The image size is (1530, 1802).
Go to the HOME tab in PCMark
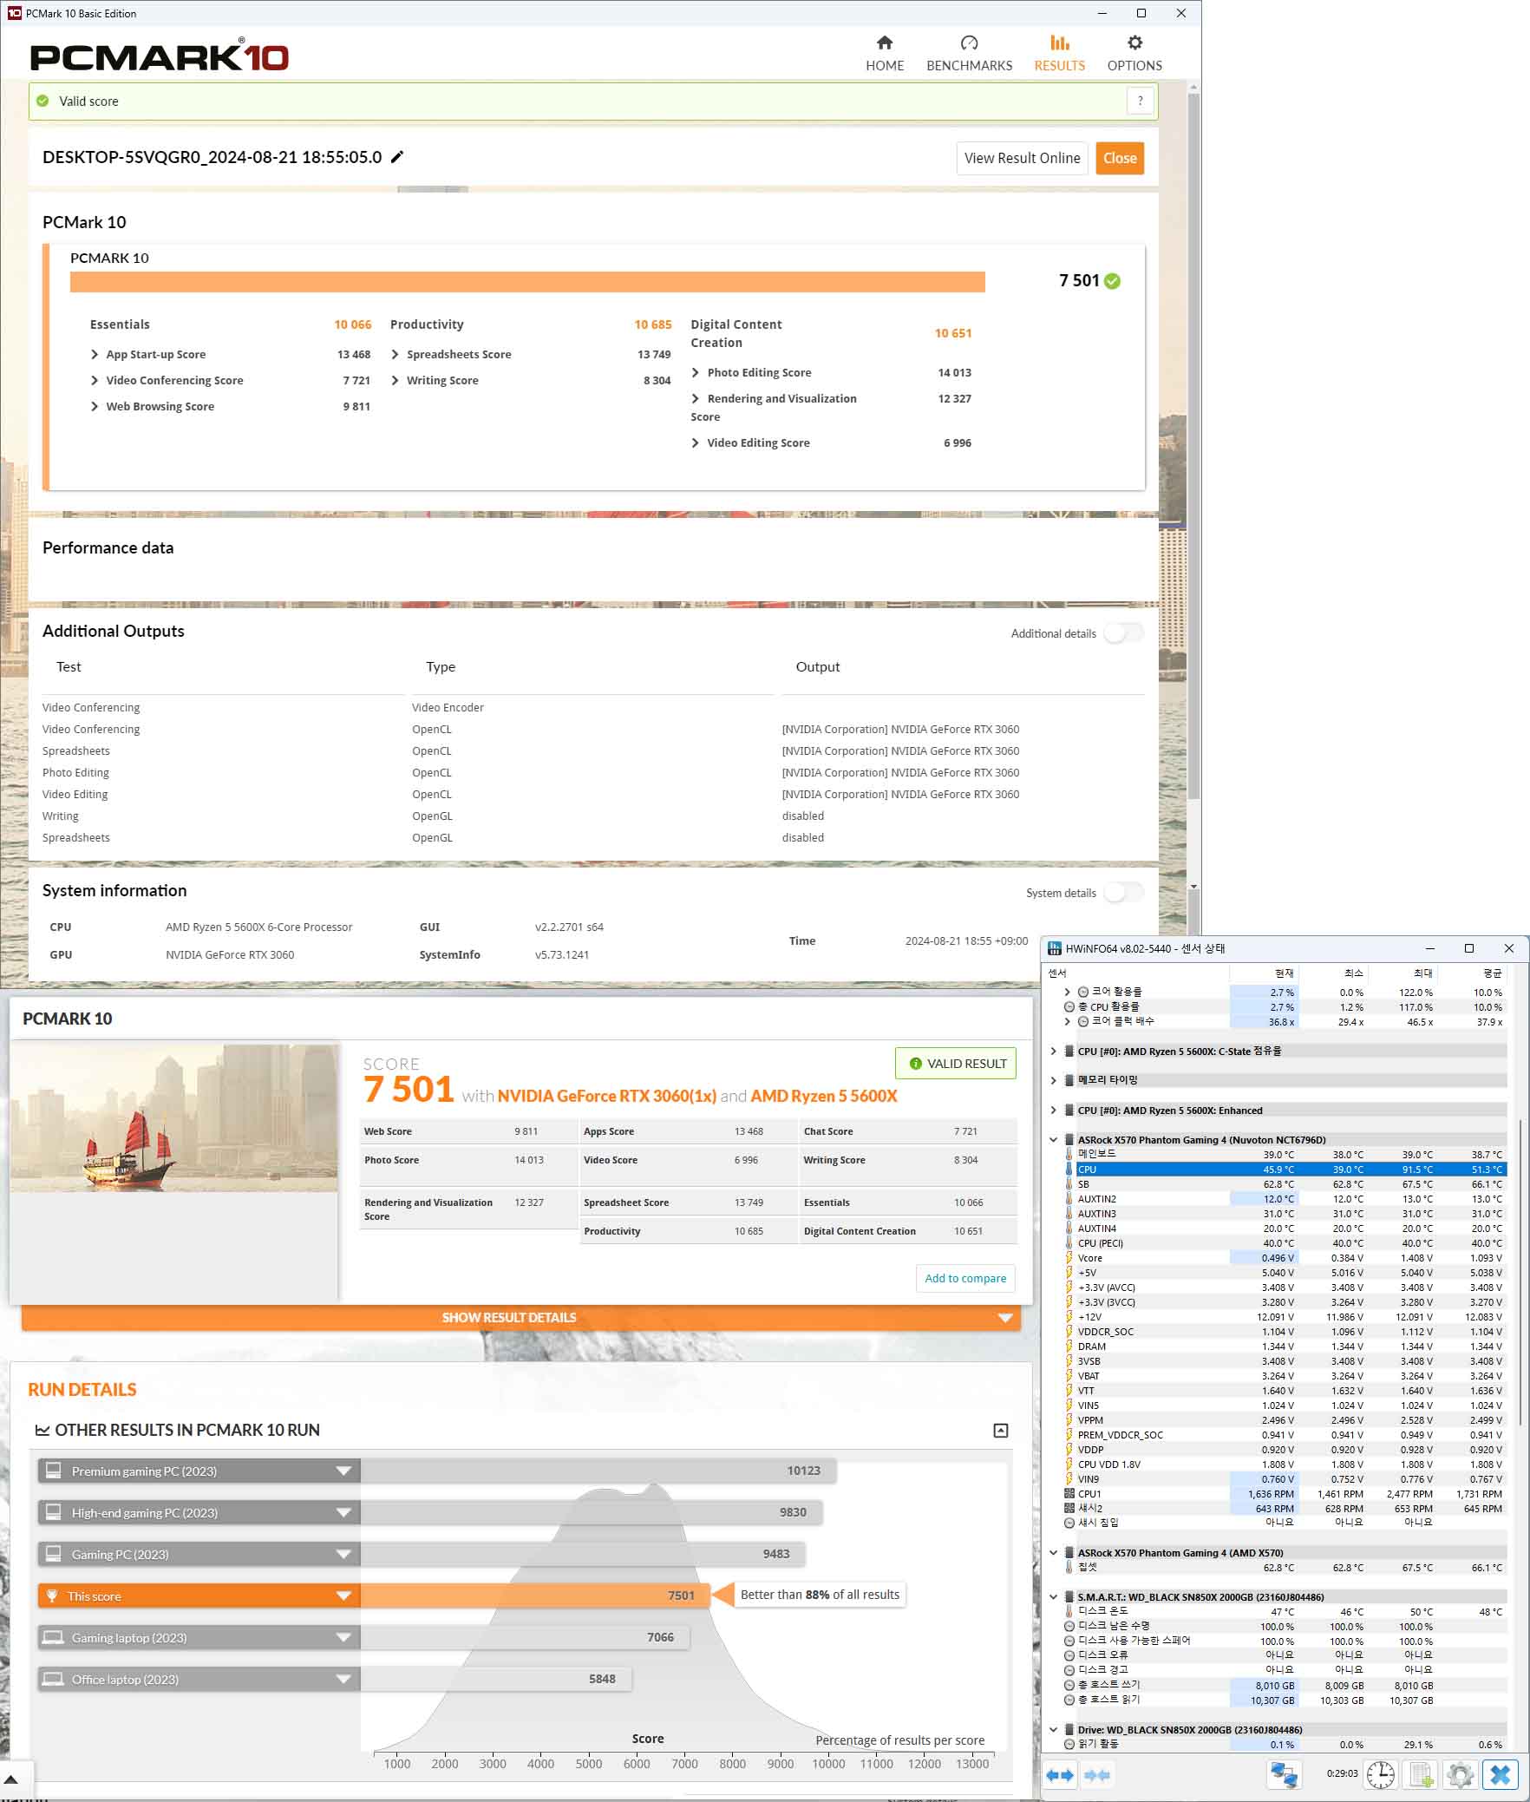point(885,54)
